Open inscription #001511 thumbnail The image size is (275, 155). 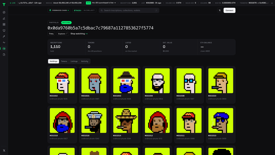coord(189,121)
